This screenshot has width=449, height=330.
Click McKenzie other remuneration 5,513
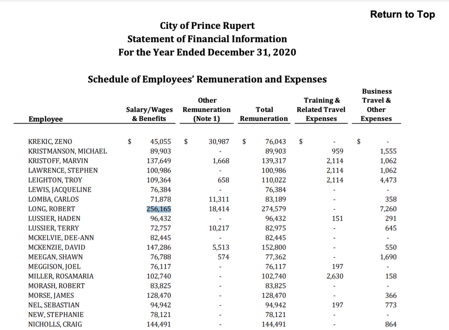(x=221, y=247)
